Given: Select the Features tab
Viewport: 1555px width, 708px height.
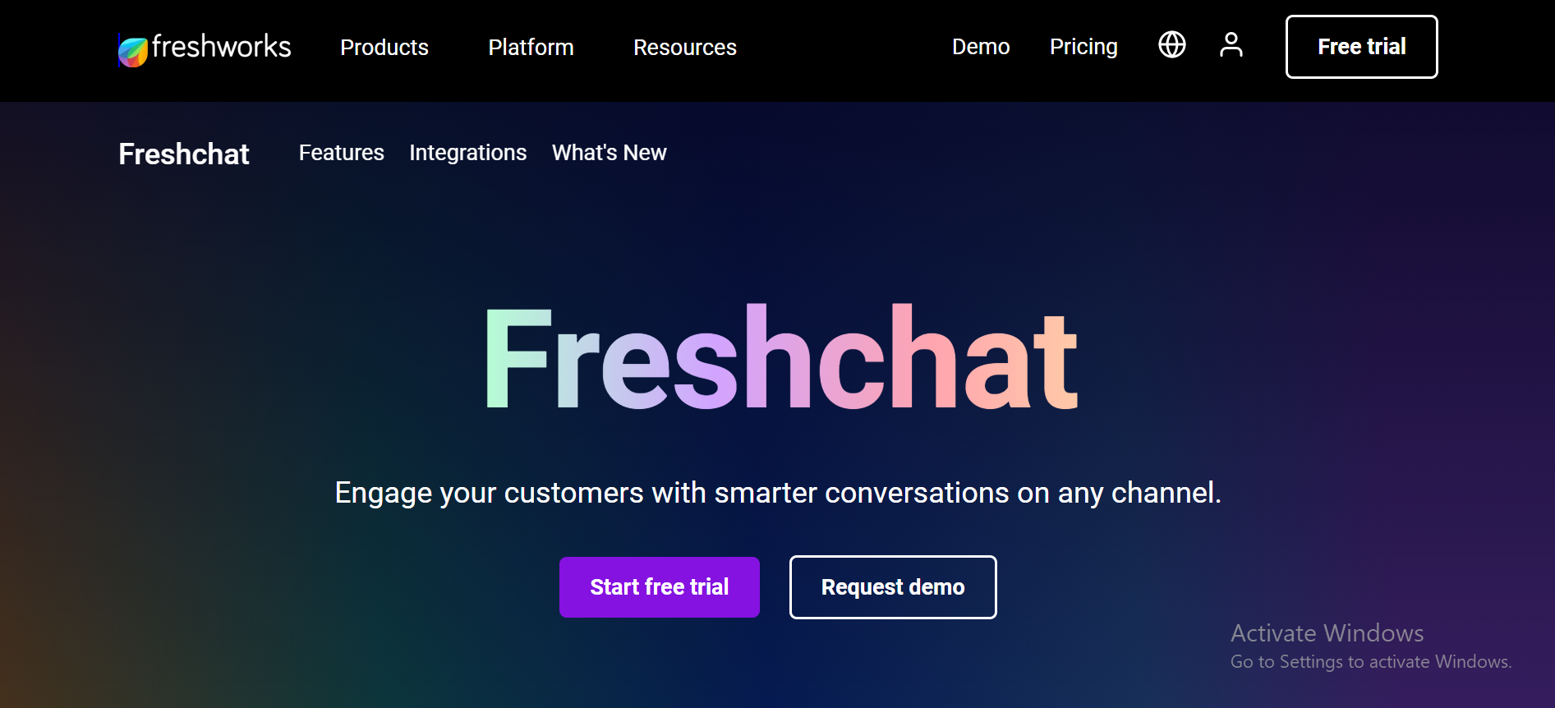Looking at the screenshot, I should click(x=341, y=153).
